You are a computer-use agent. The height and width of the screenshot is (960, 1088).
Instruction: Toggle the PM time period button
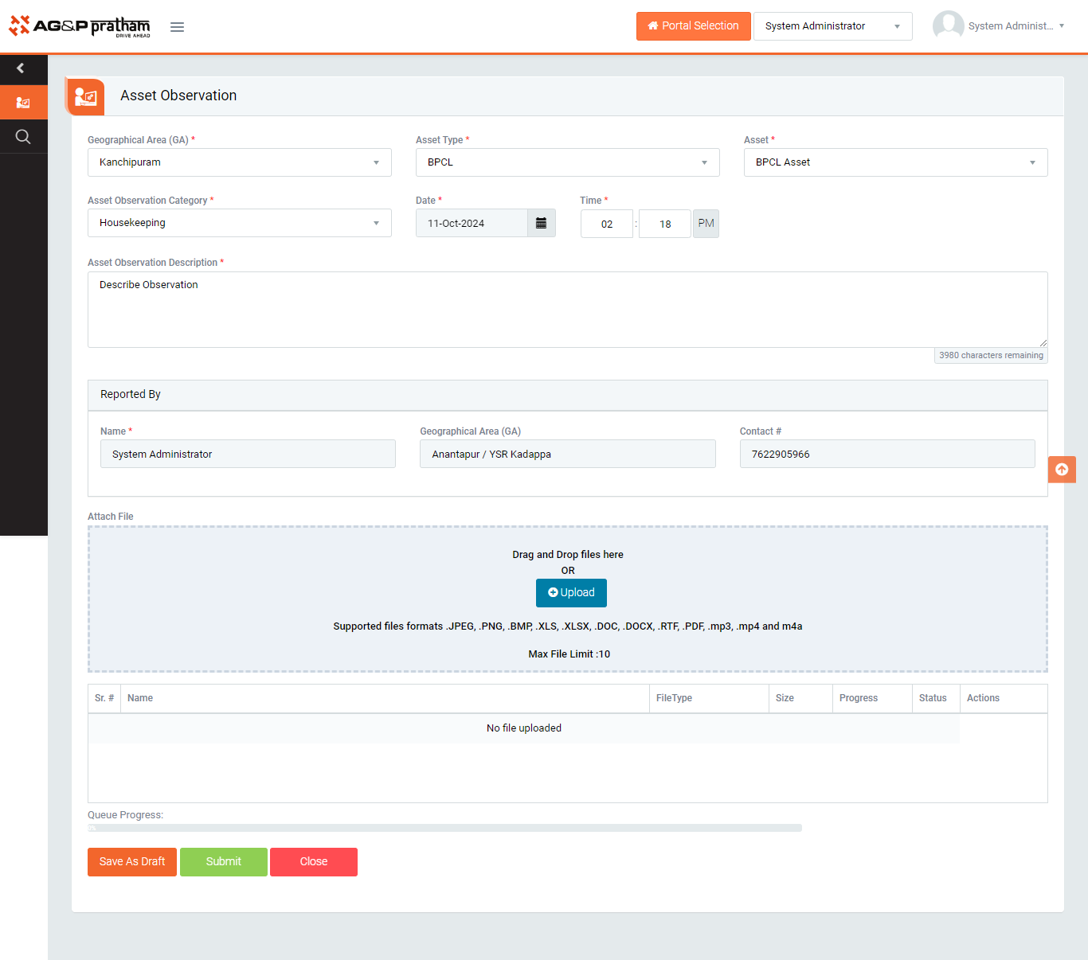(706, 224)
